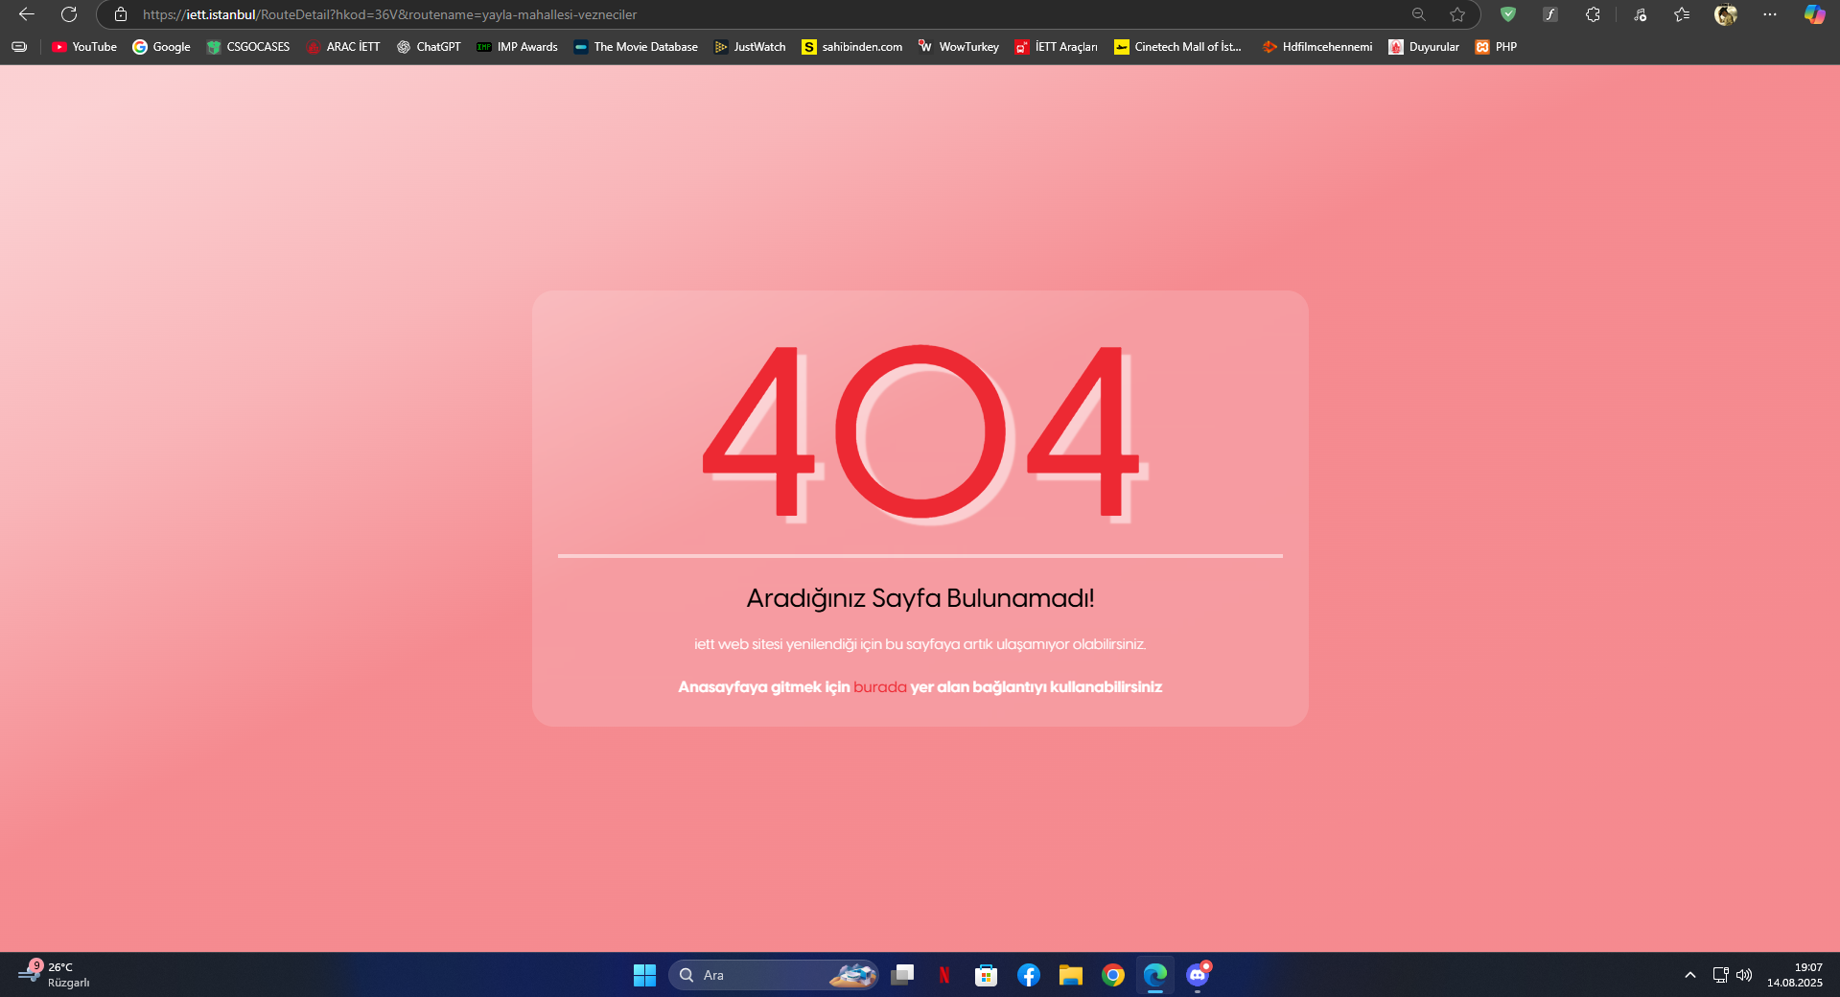Open zoom magnifier icon in address bar
The width and height of the screenshot is (1840, 997).
pyautogui.click(x=1419, y=14)
